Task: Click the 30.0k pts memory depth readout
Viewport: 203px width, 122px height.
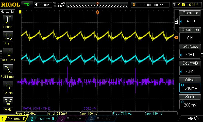Action: pos(58,6)
